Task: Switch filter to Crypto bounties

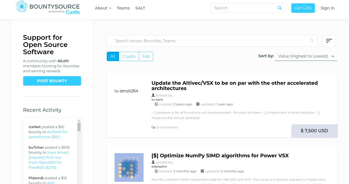Action: click(x=129, y=56)
